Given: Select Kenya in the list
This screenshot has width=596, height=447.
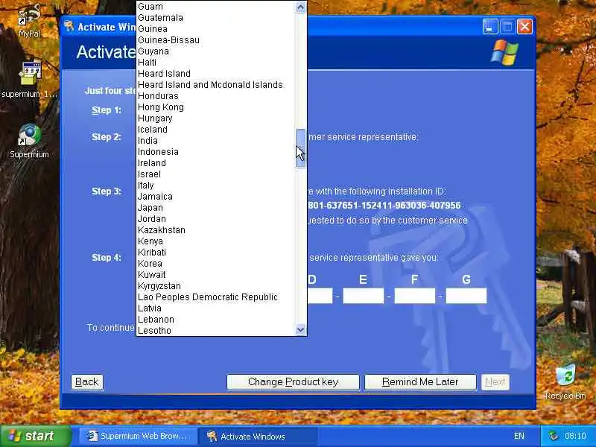Looking at the screenshot, I should tap(216, 241).
